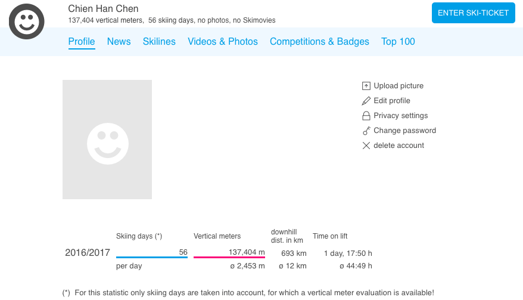Switch to the News tab
Viewport: 523px width, 300px height.
click(x=119, y=42)
